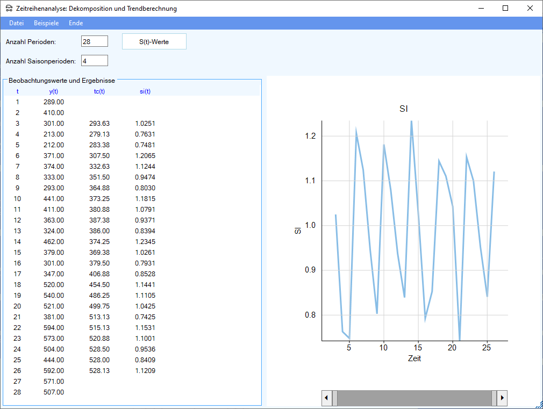Click the left arrow of chart scrollbar
The image size is (543, 409).
point(326,398)
